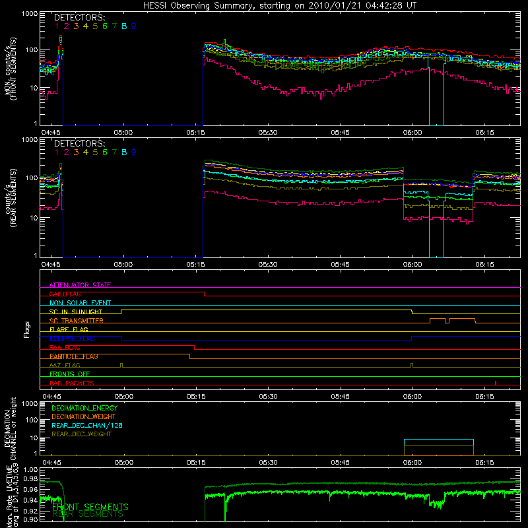Click the ATTENUATOR_STATE flag label
Image resolution: width=528 pixels, height=528 pixels.
coord(80,285)
